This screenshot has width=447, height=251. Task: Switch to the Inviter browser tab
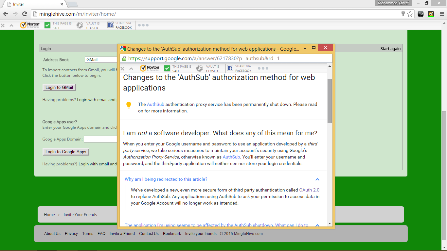pyautogui.click(x=33, y=4)
